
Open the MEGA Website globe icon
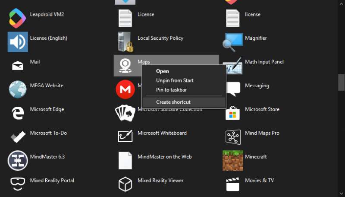(18, 89)
